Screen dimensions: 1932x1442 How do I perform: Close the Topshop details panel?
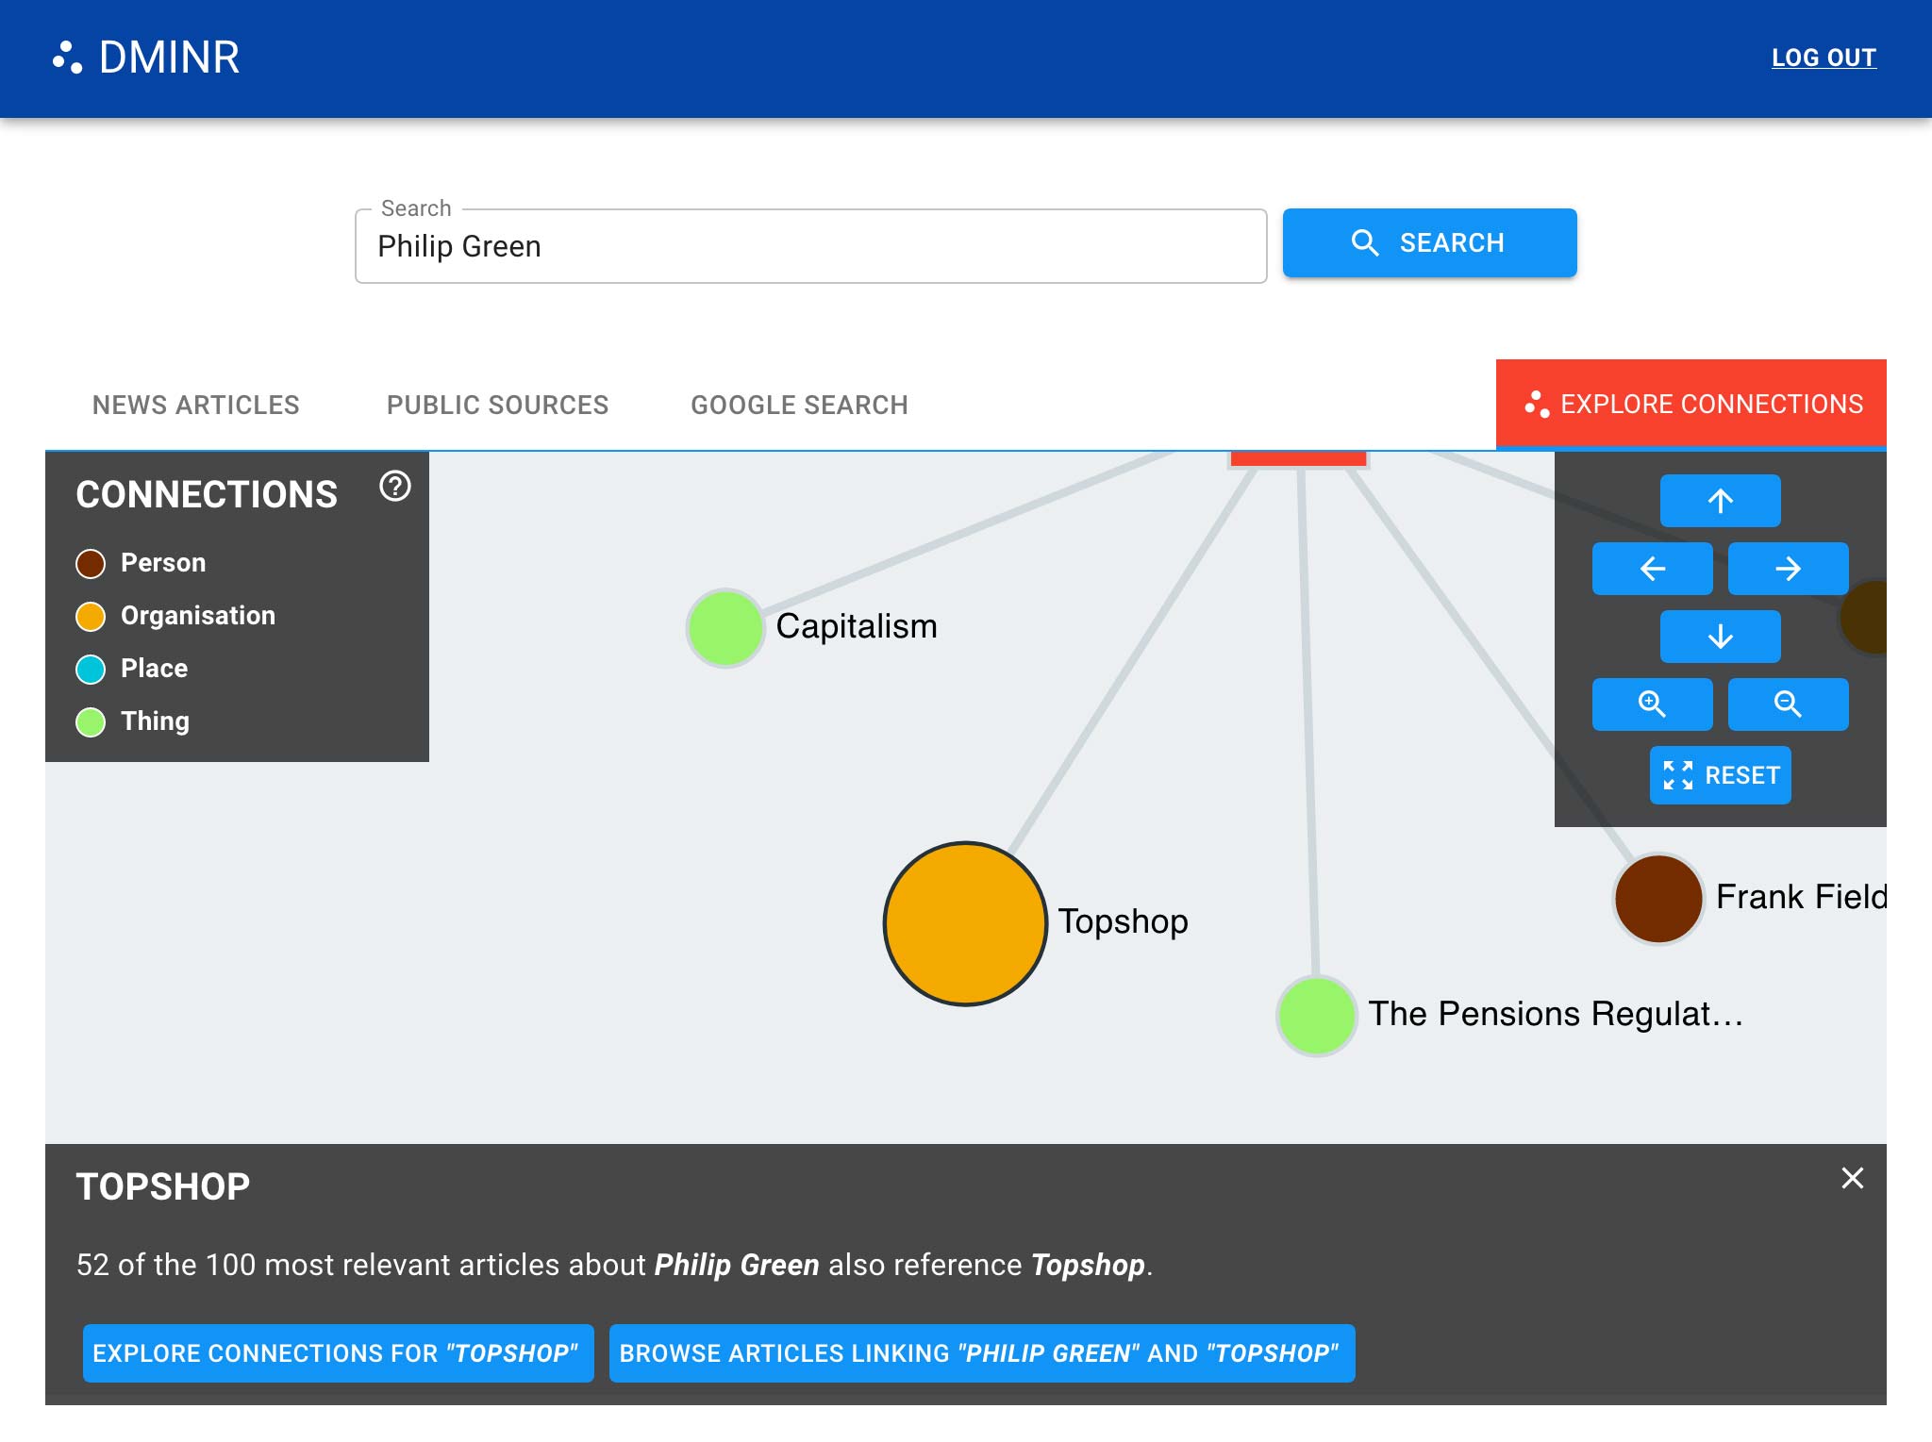[x=1852, y=1178]
